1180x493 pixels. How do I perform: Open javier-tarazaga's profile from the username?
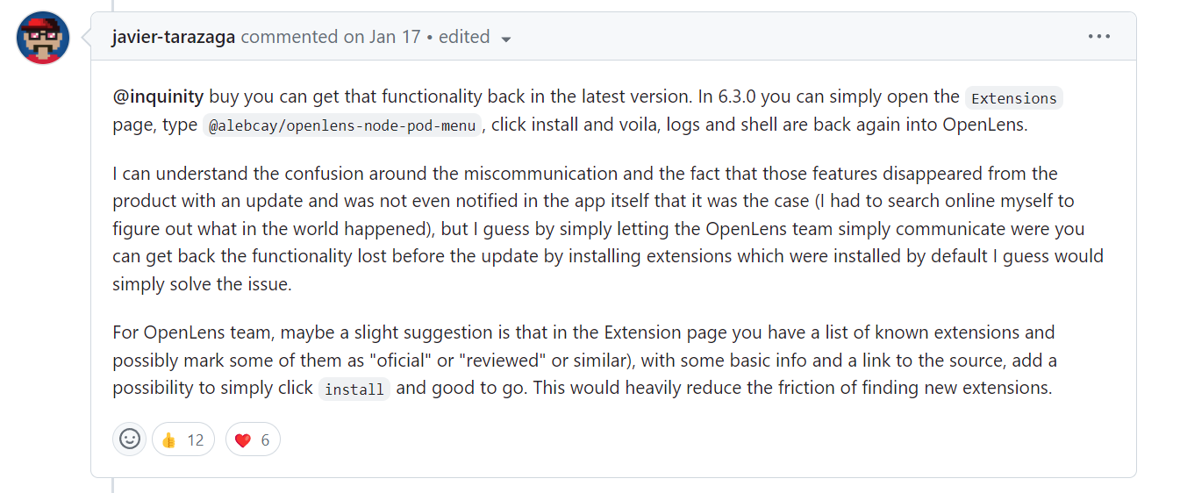click(x=174, y=37)
